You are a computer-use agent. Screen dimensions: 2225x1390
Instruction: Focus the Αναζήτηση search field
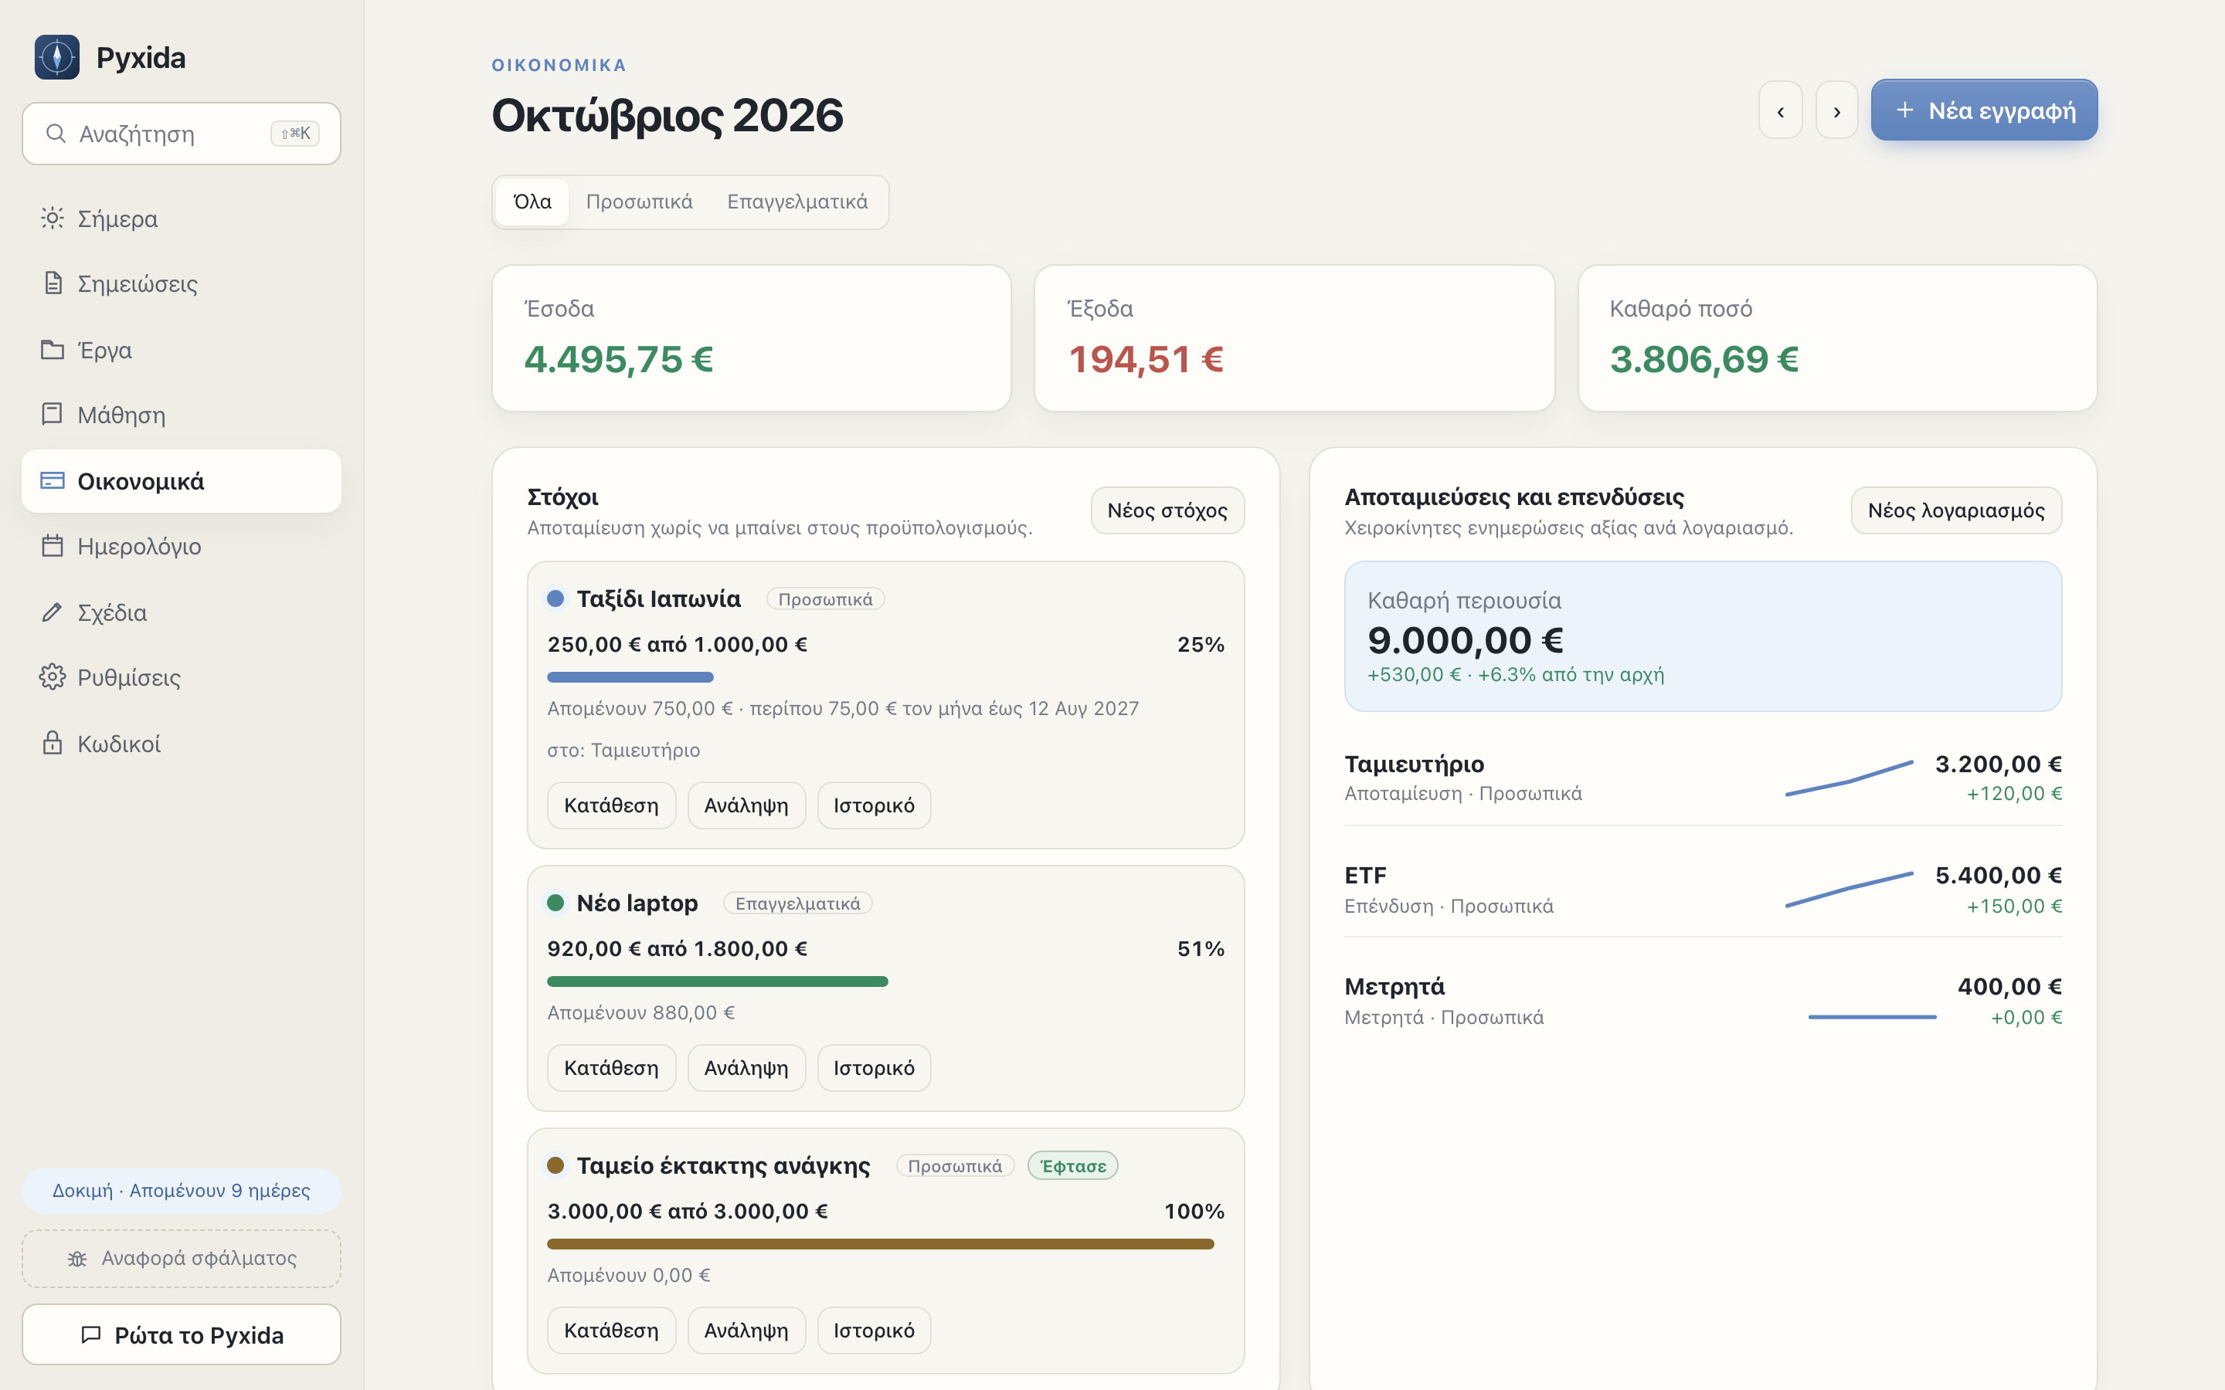[x=182, y=134]
